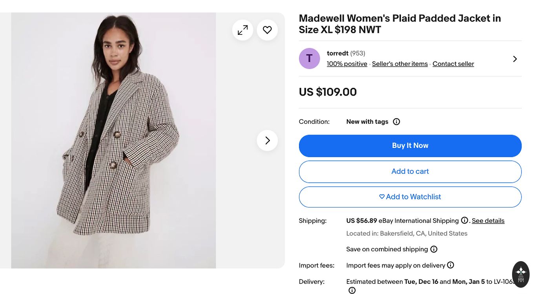Click the combined shipping info icon
The image size is (536, 294).
[x=434, y=249]
